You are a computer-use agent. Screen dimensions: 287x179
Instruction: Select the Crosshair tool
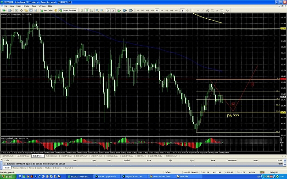point(187,11)
